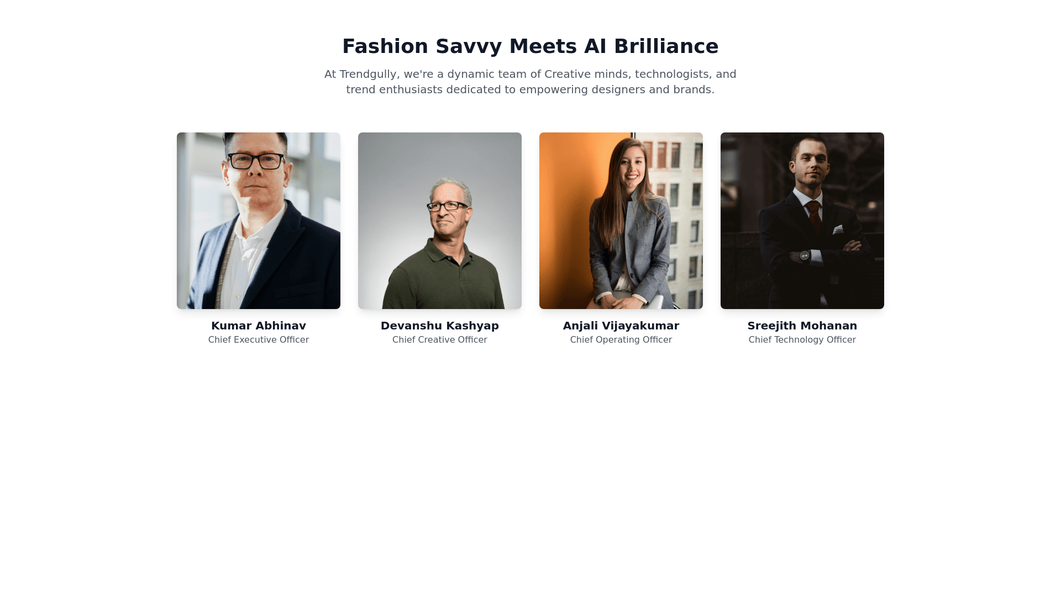This screenshot has height=596, width=1061.
Task: Open the Sreejith Mohanan name label
Action: 802,326
